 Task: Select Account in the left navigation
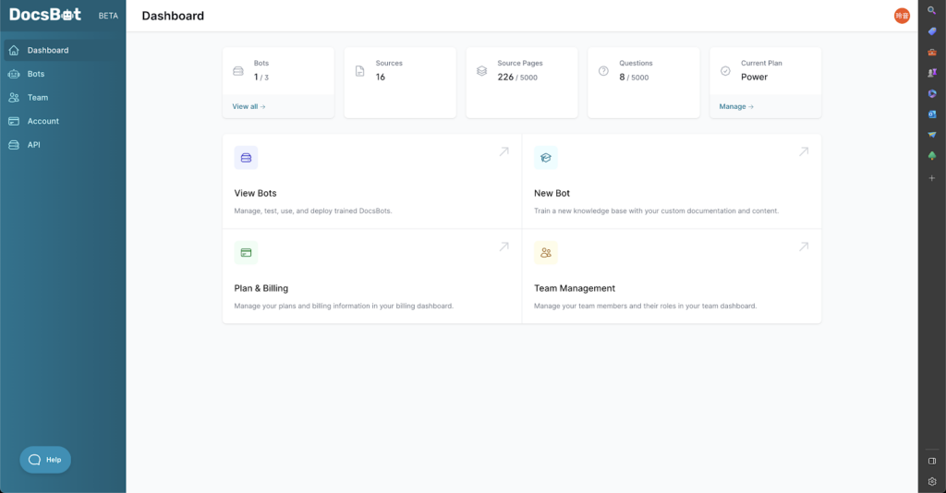42,121
